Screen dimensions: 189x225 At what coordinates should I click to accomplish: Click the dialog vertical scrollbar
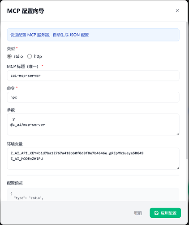click(187, 90)
